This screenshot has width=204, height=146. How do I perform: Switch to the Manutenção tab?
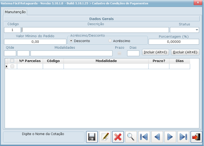(x=15, y=12)
